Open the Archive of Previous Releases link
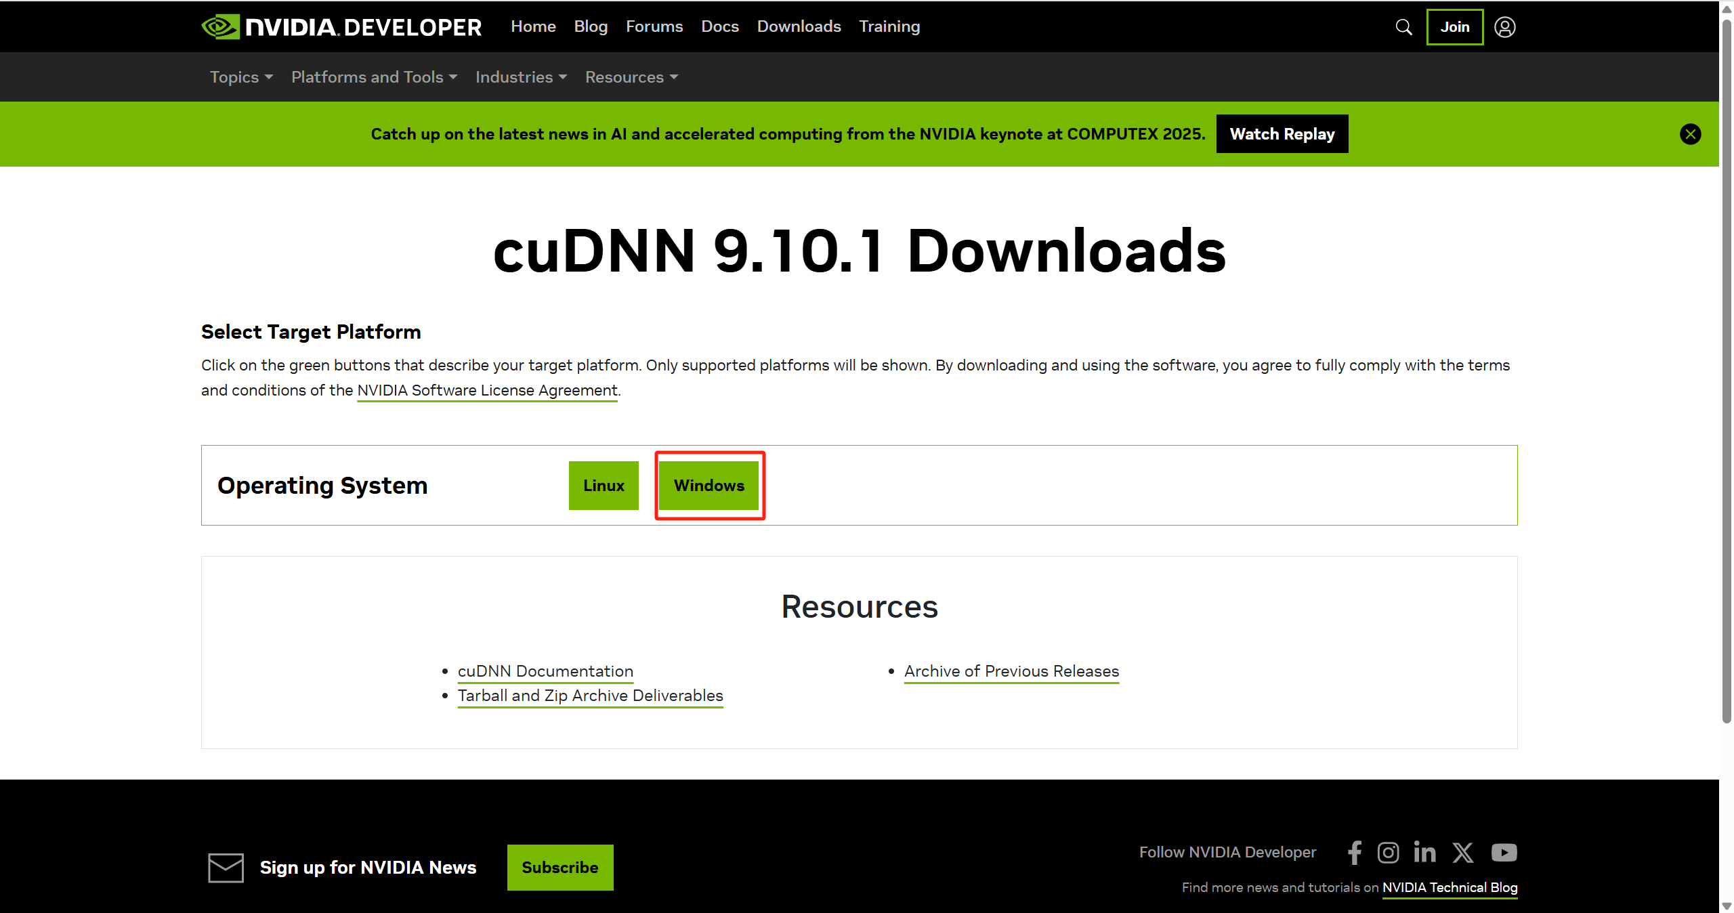This screenshot has height=913, width=1734. click(x=1011, y=671)
